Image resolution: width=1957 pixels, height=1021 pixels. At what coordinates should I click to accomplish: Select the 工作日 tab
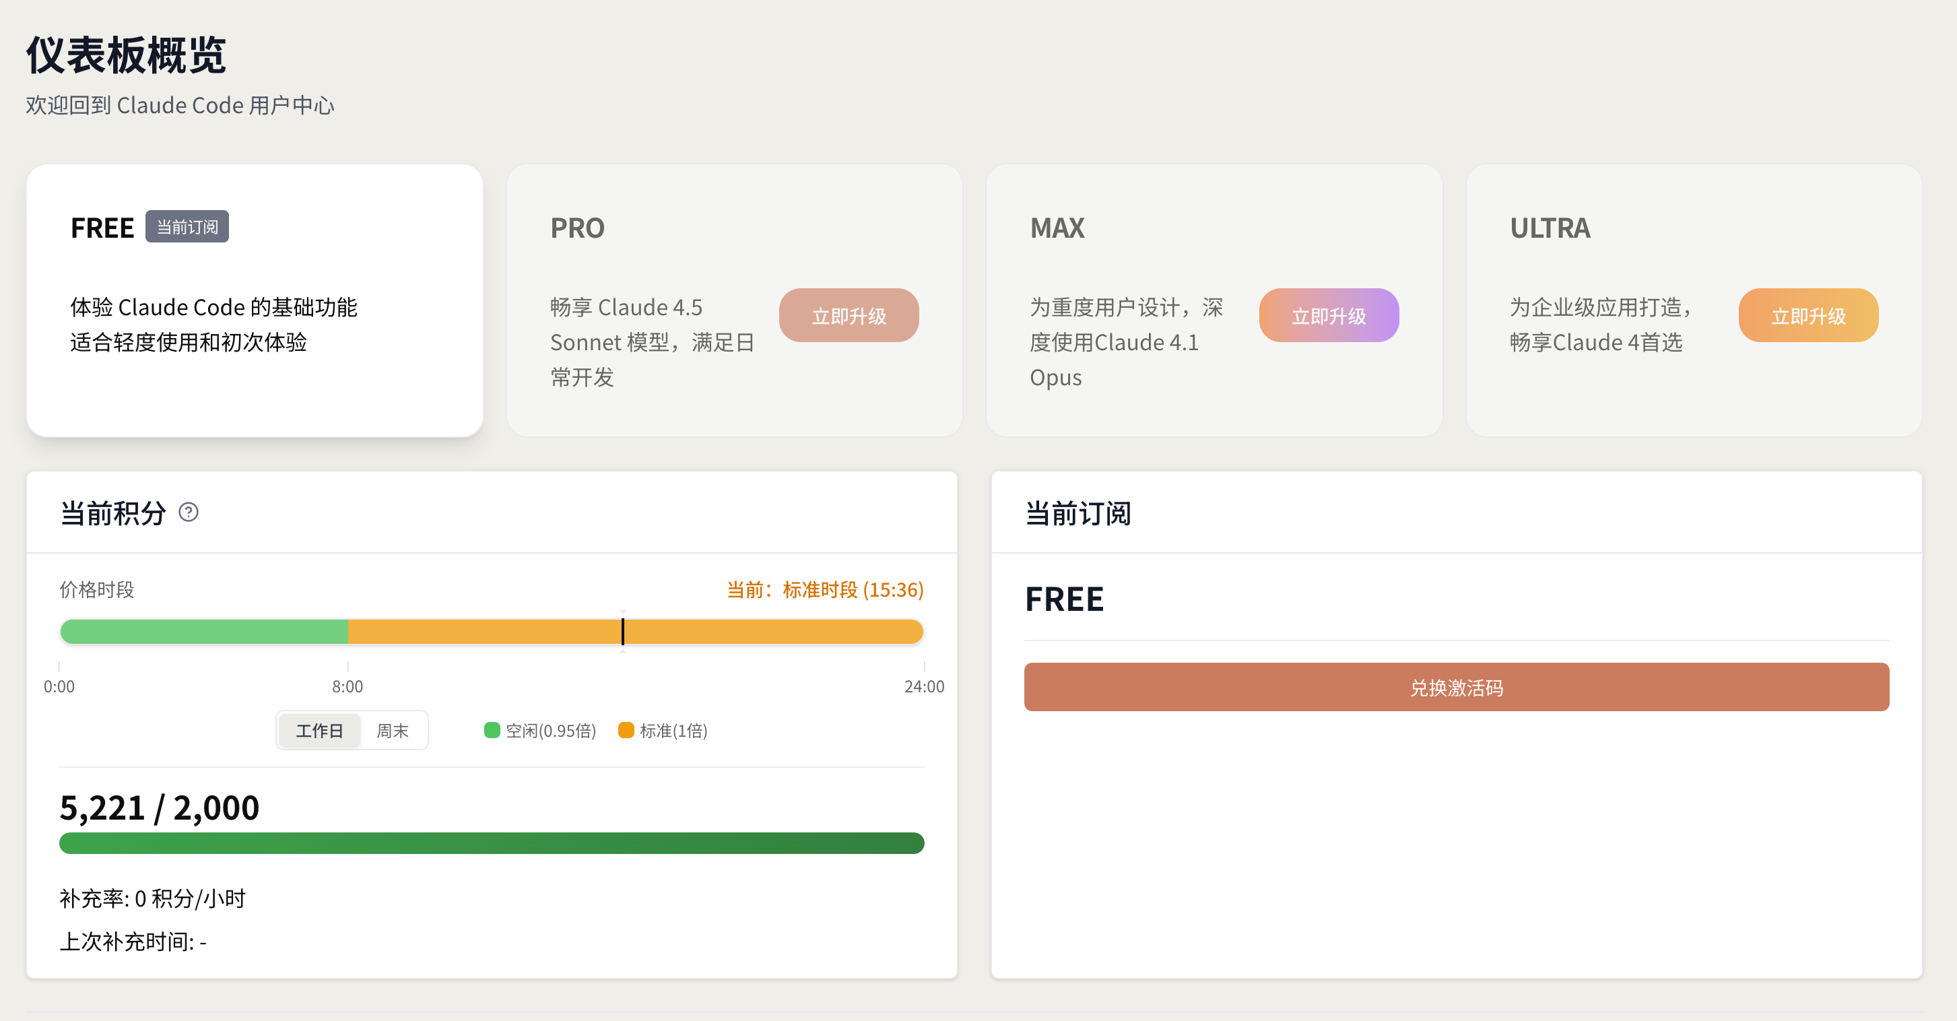pos(319,730)
